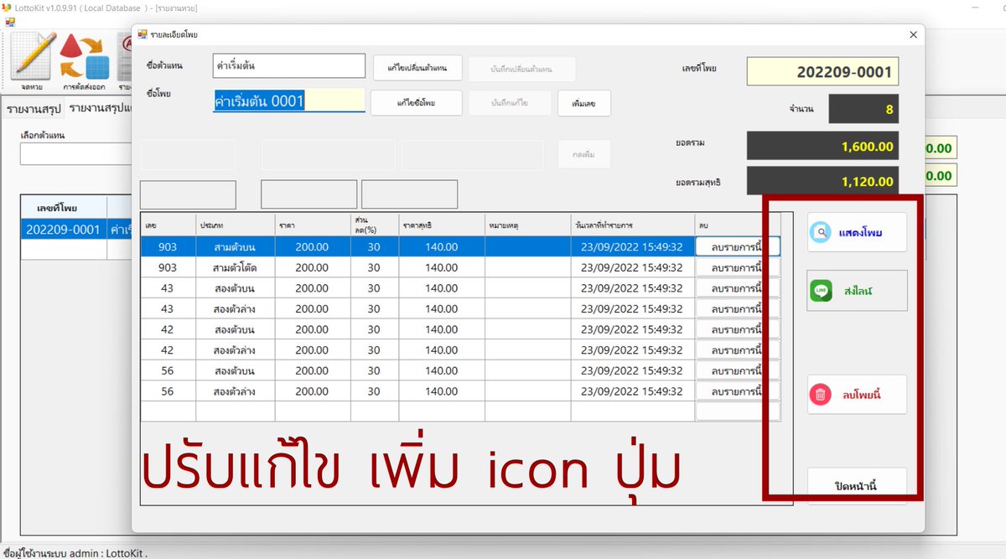Viewport: 1006px width, 559px height.
Task: Delete row 903 สามตัวโต๊ด with ลบรายการนี้
Action: point(737,267)
